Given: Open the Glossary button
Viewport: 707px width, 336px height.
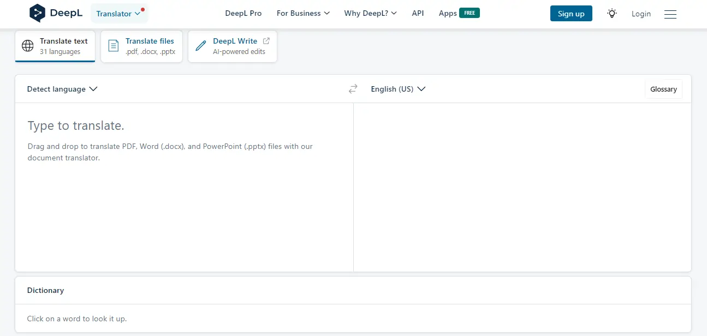Looking at the screenshot, I should coord(663,89).
